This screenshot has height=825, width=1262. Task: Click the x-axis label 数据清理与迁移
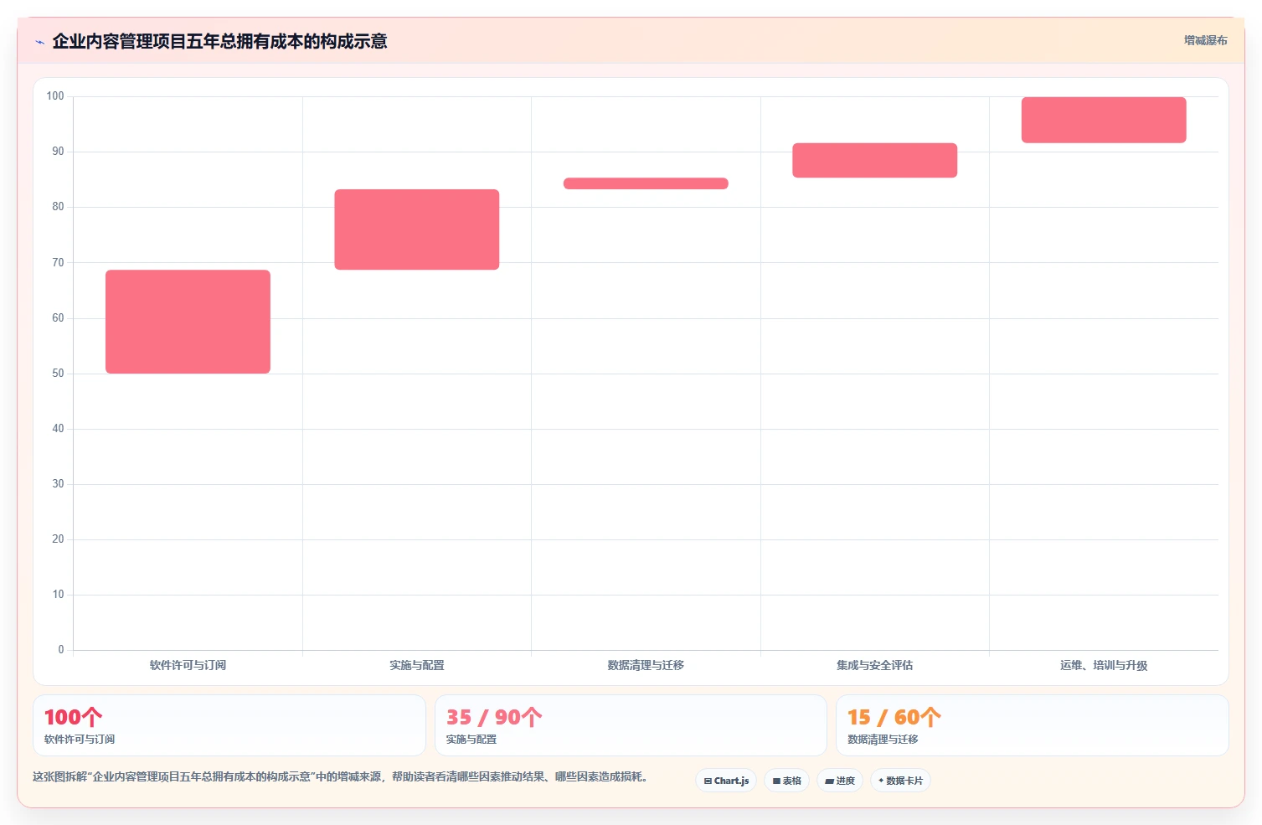[646, 665]
